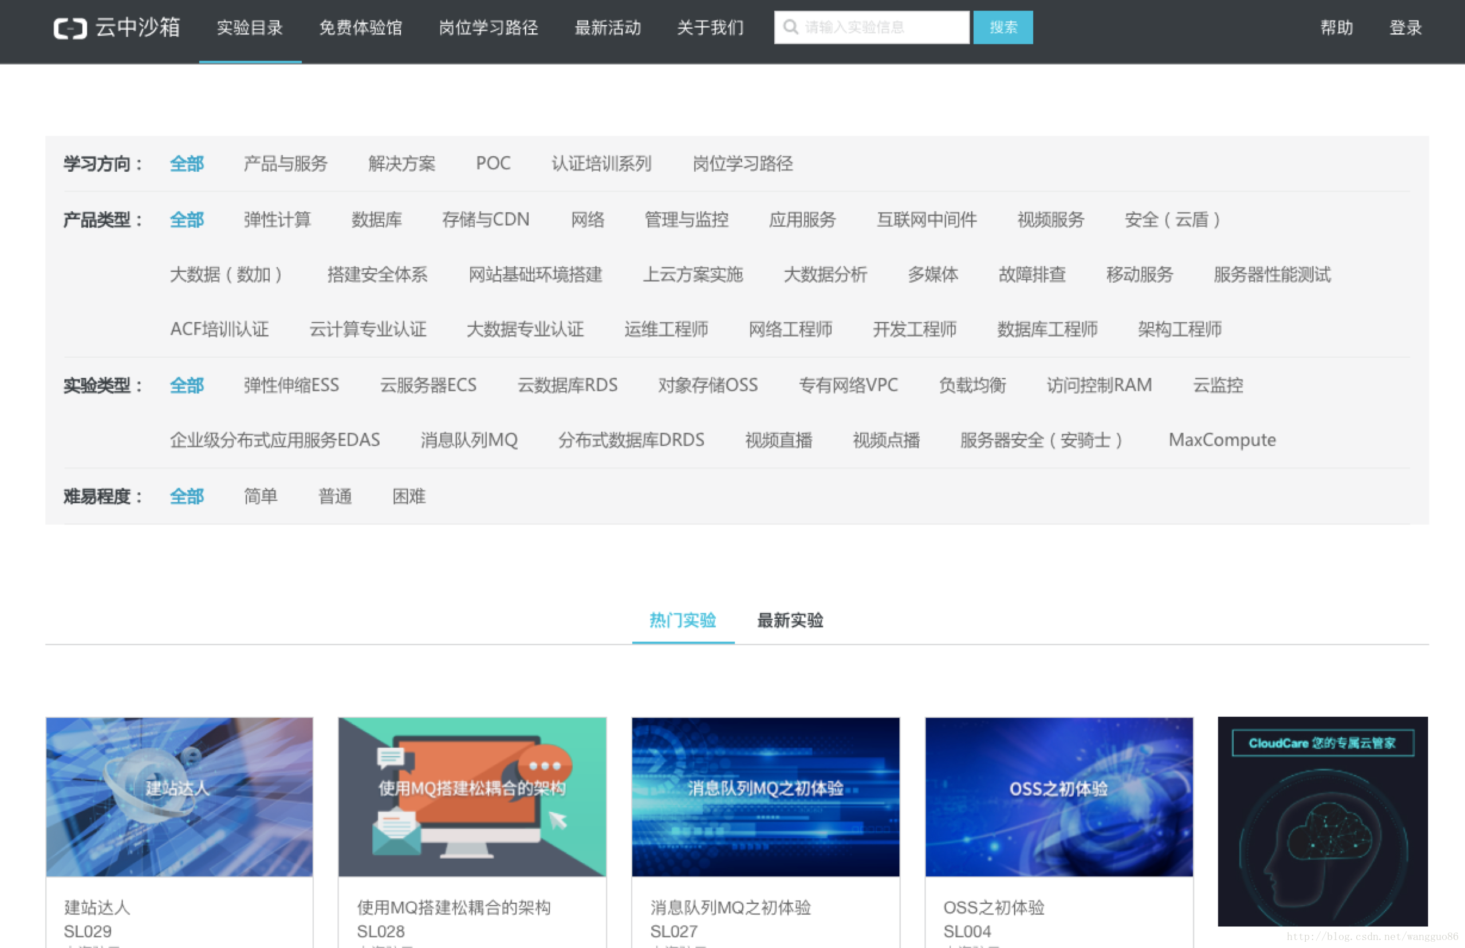1465x948 pixels.
Task: Pick 专有网络VPC experiment type
Action: [848, 385]
